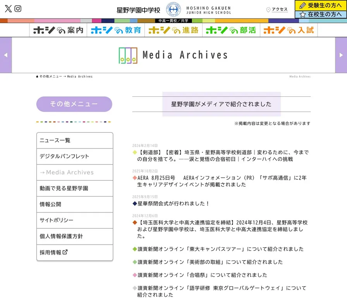This screenshot has width=347, height=298.
Task: Click the breadcrumb home icon
Action: (37, 77)
